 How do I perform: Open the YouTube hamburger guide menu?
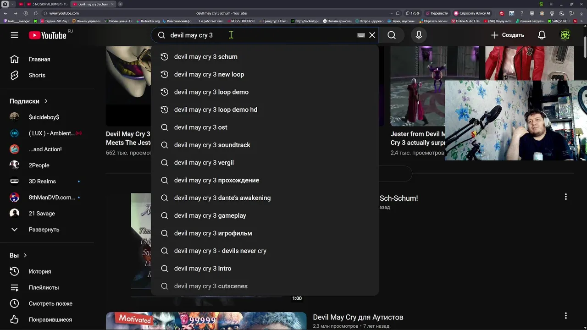click(14, 35)
